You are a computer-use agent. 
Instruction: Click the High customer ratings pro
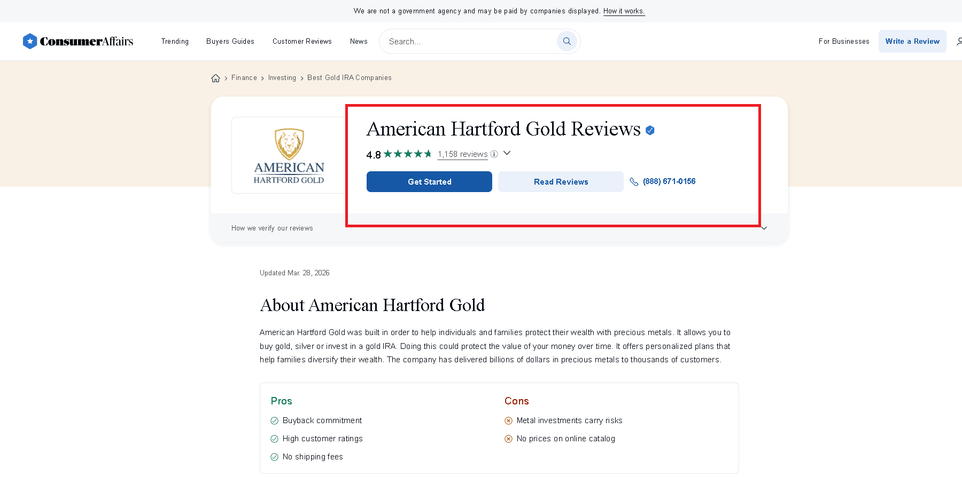coord(323,439)
